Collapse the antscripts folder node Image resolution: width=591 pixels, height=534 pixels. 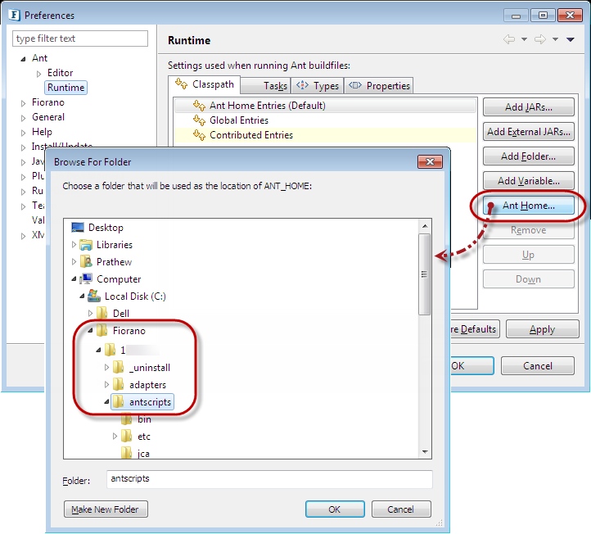[106, 402]
